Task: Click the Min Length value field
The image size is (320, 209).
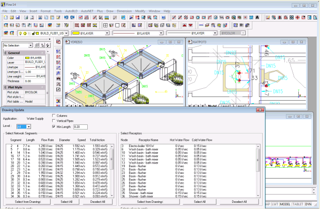Action: (x=81, y=126)
